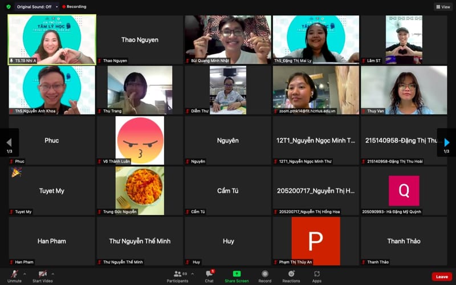Click the Recording indicator
Image resolution: width=456 pixels, height=285 pixels.
click(74, 7)
